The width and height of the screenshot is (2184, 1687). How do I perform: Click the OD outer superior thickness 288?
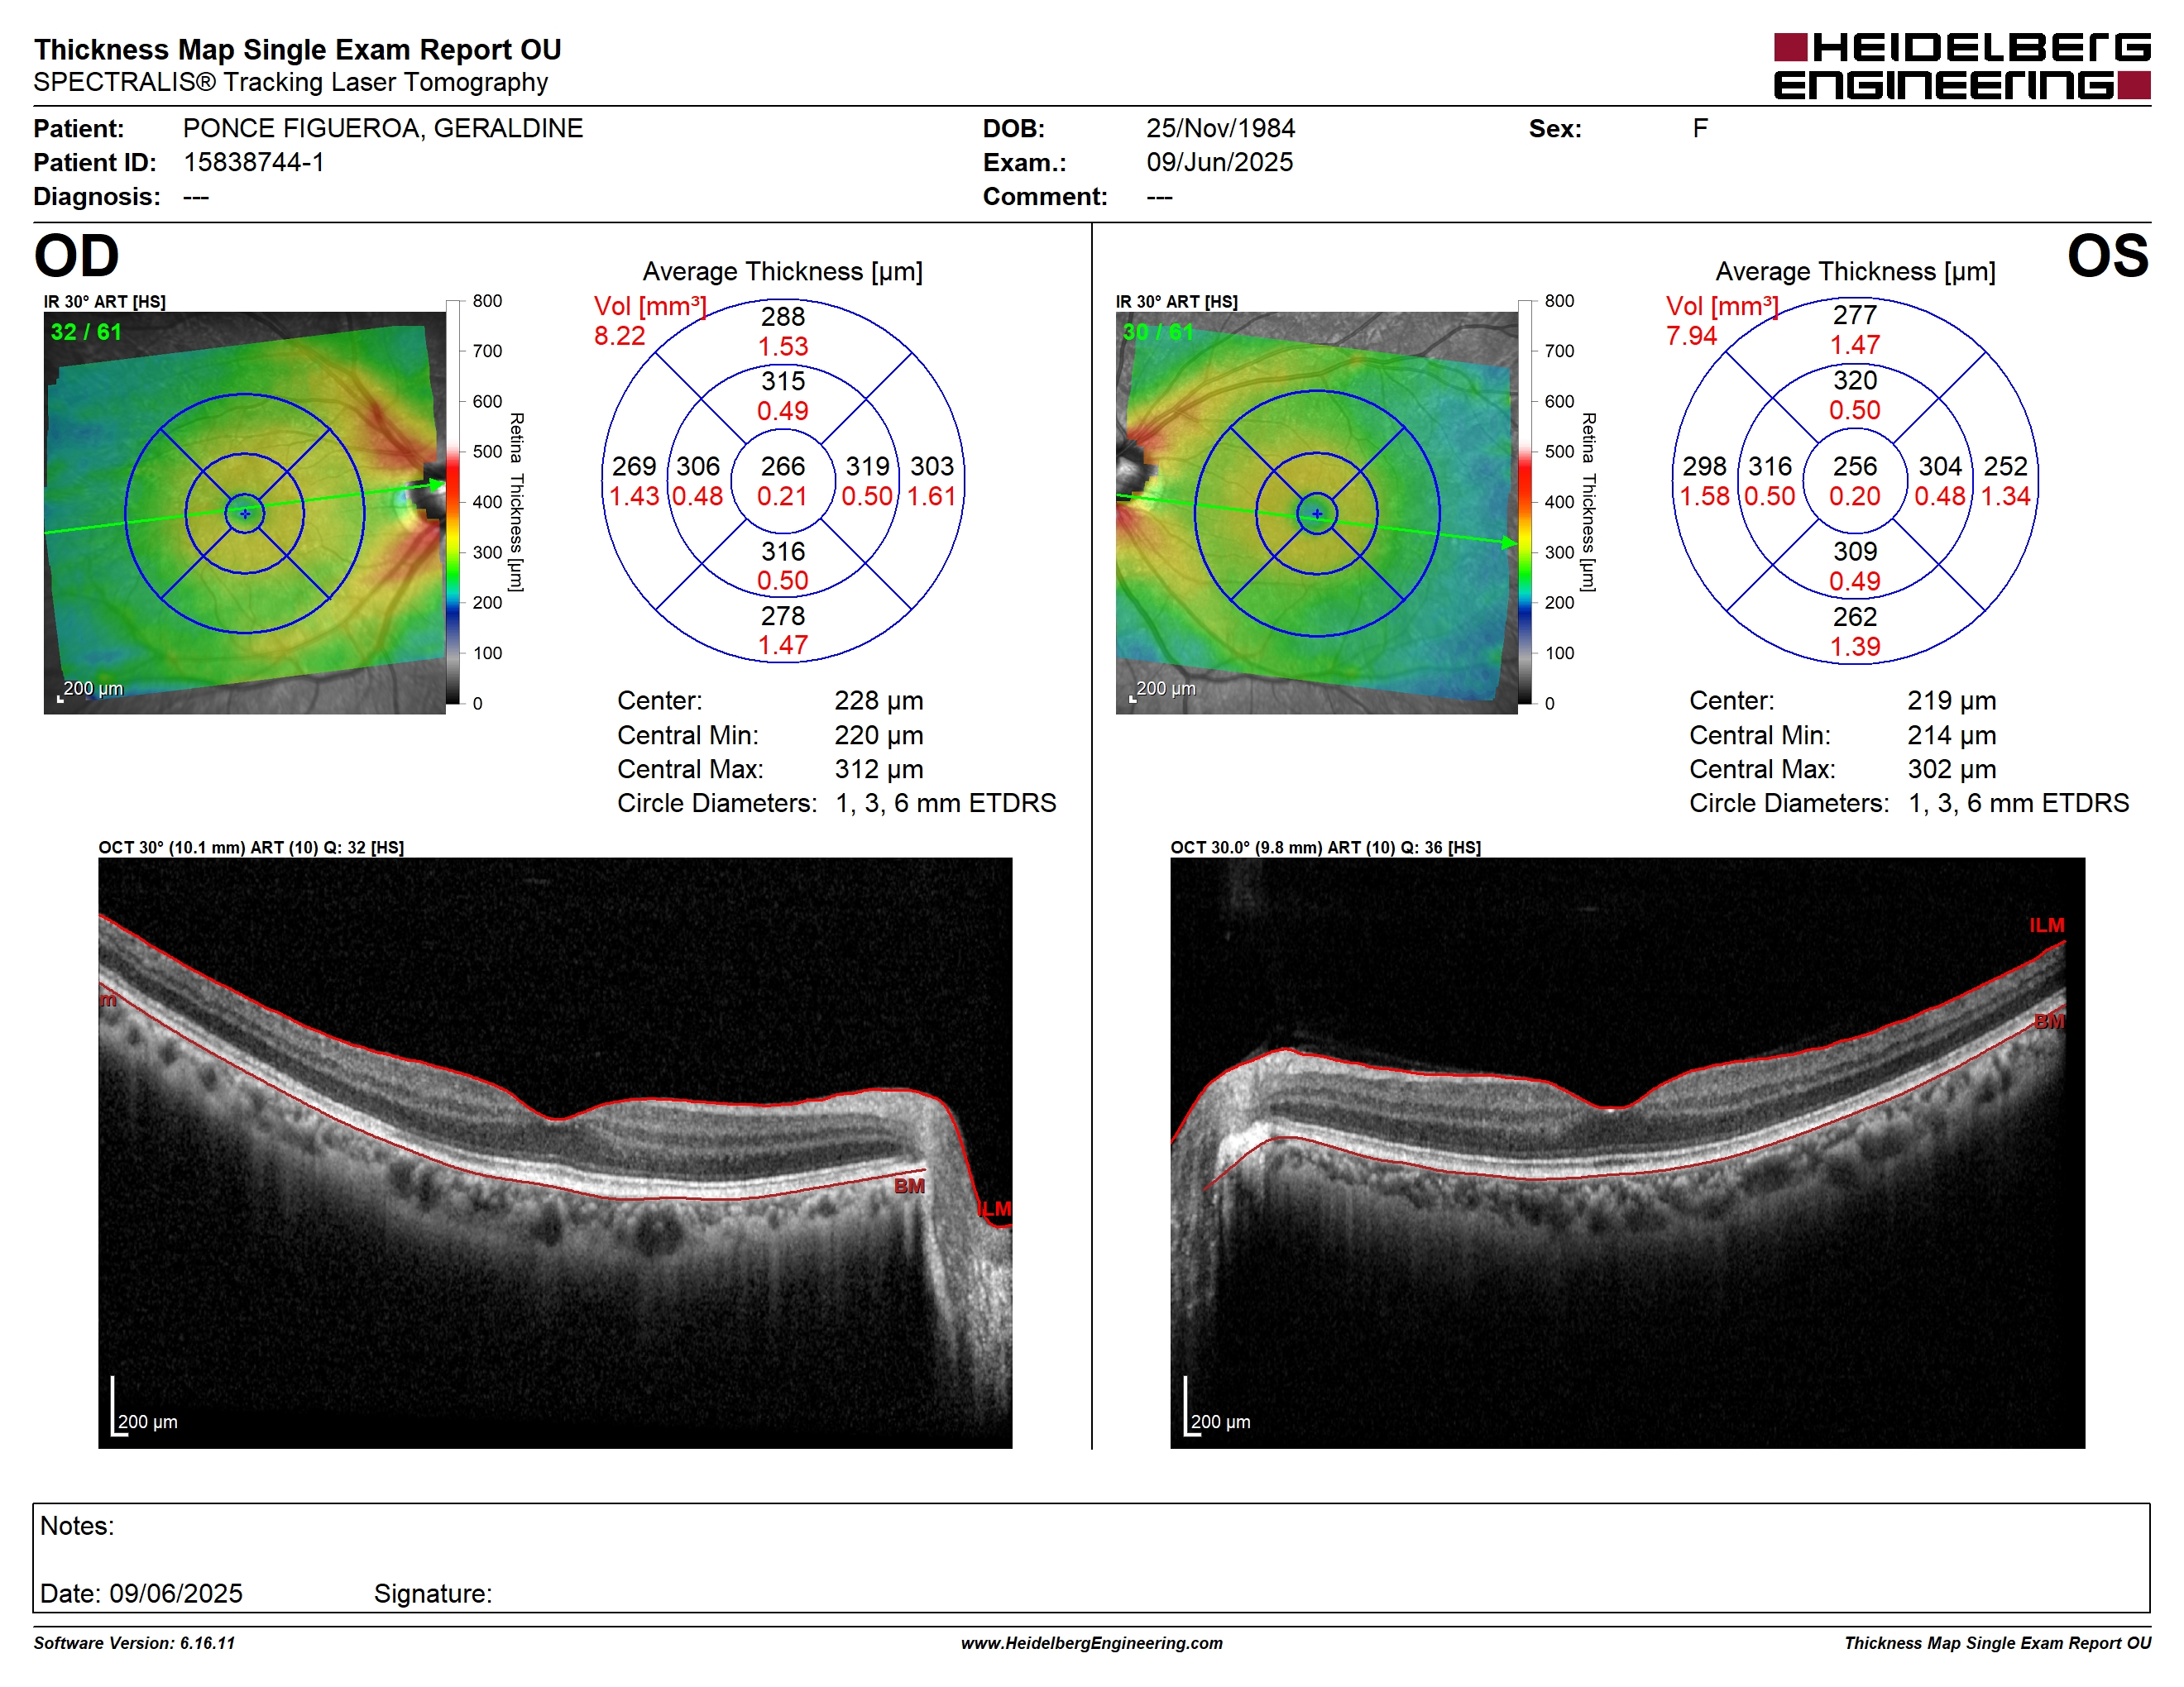(783, 316)
